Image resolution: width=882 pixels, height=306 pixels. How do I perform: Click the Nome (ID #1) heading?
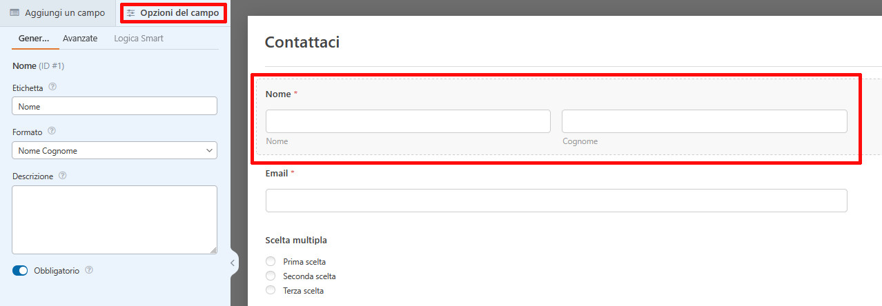tap(38, 66)
